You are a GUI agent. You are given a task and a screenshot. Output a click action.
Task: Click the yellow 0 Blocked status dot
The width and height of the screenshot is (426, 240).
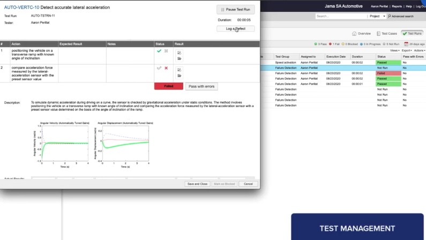(x=343, y=44)
